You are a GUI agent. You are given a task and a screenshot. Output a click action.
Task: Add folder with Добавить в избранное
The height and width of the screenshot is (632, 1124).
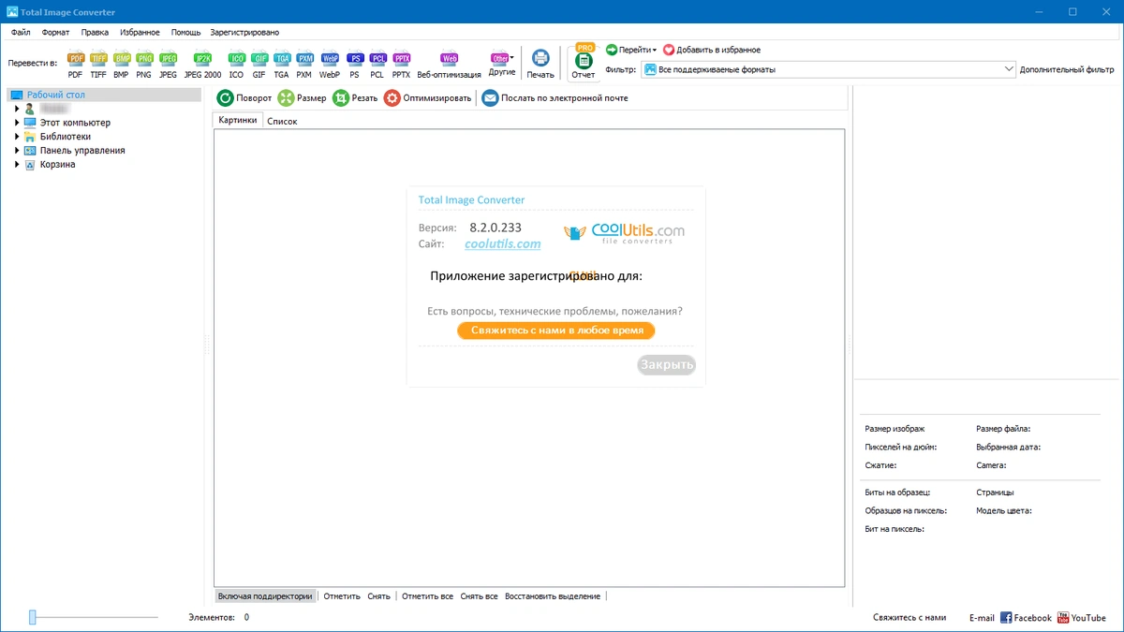pyautogui.click(x=711, y=50)
